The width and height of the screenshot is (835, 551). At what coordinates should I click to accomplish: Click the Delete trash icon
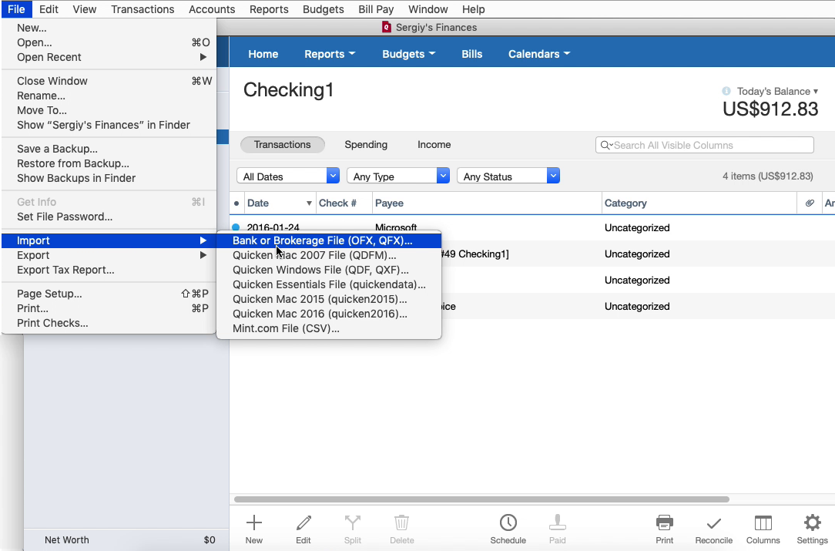click(x=401, y=522)
